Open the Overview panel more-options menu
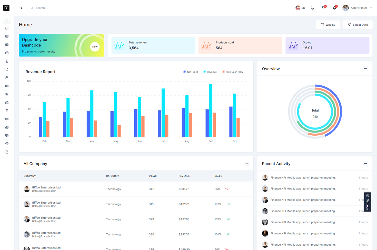The image size is (377, 250). (x=365, y=68)
